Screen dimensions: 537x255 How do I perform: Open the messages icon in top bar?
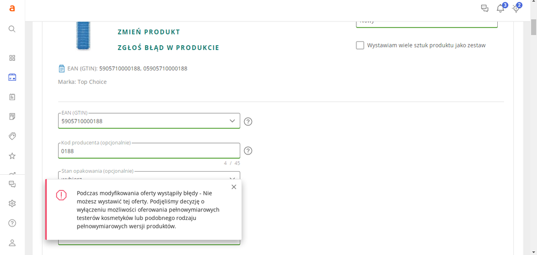tap(484, 8)
